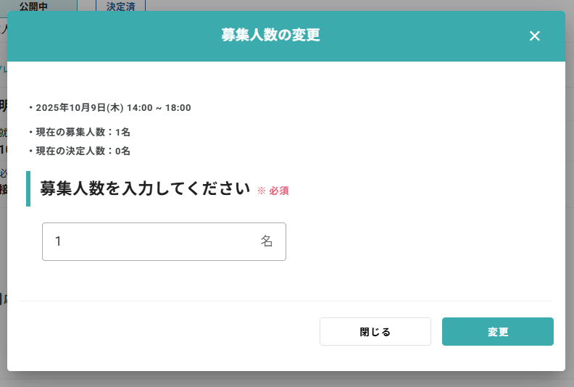Select the 決定済 tab behind dialog
Image resolution: width=574 pixels, height=387 pixels.
(120, 5)
